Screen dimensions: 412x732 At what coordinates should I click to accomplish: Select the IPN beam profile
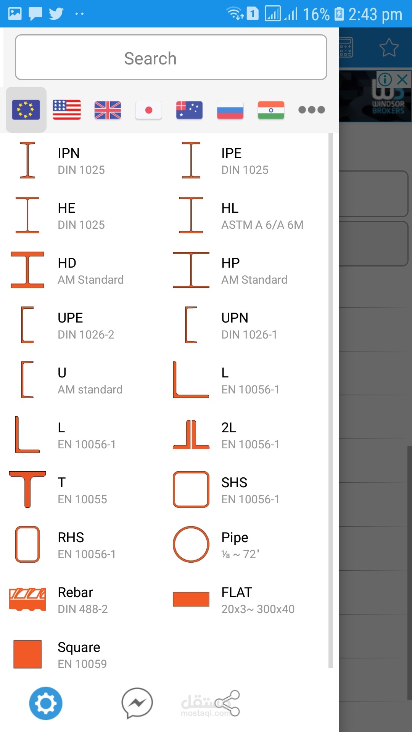click(x=69, y=161)
